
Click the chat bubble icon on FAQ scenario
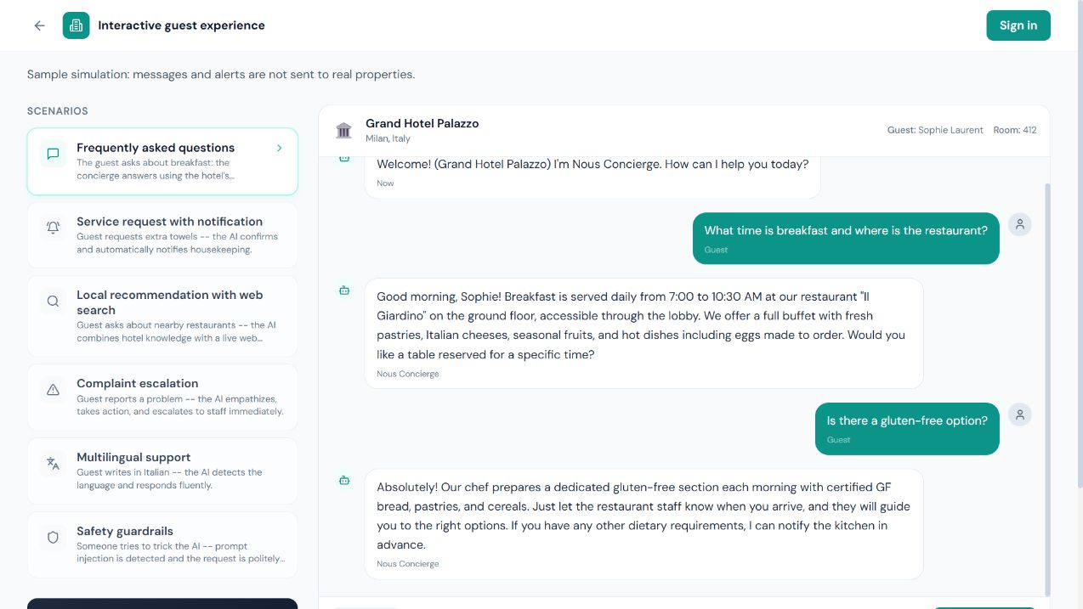tap(53, 154)
